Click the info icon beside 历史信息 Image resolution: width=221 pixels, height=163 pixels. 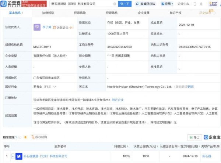[x=214, y=13]
